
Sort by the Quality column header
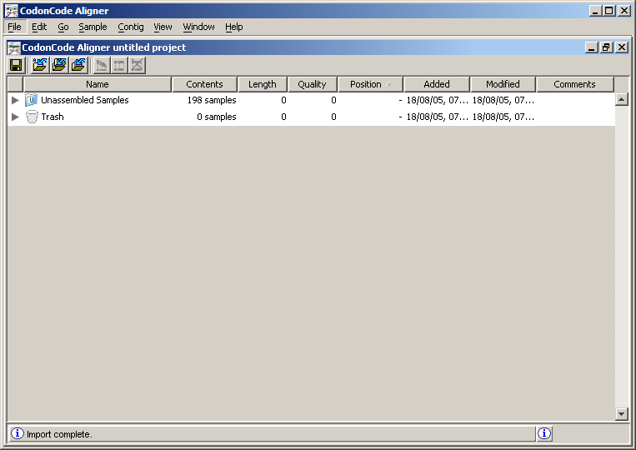pos(312,84)
